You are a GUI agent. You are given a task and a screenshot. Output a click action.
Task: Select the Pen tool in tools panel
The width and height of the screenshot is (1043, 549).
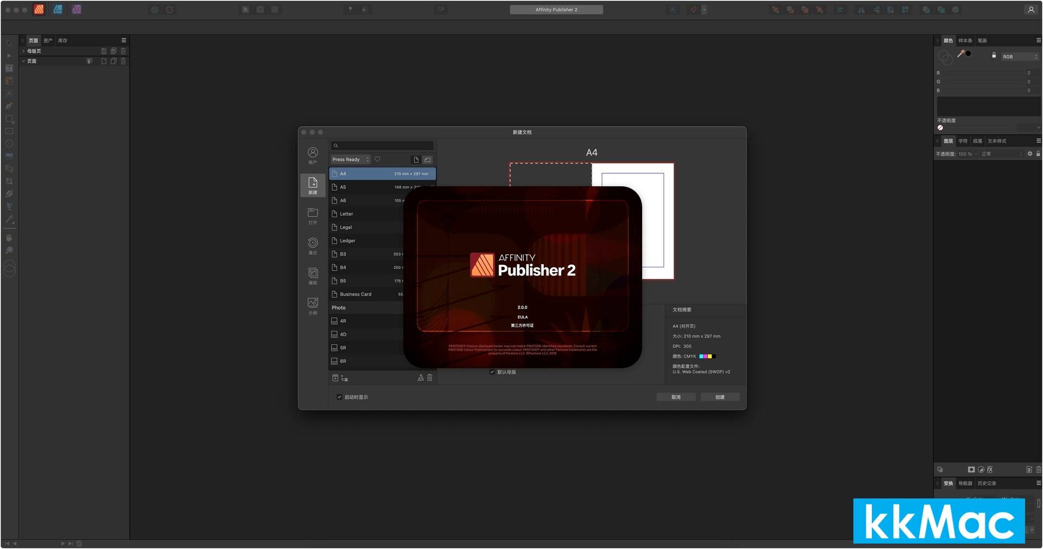[9, 106]
